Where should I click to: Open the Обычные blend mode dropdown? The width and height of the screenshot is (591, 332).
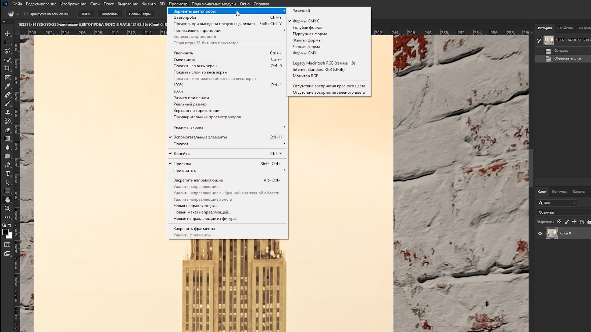(x=563, y=212)
